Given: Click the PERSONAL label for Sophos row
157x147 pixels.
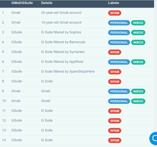Looking at the screenshot, I should [x=119, y=33].
